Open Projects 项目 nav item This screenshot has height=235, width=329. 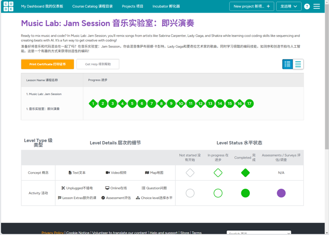point(133,6)
